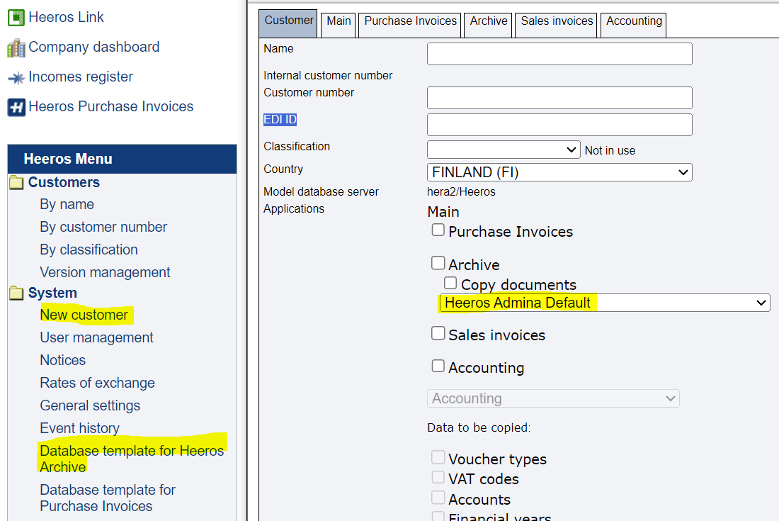This screenshot has width=779, height=521.
Task: Click the System folder icon
Action: pos(16,293)
